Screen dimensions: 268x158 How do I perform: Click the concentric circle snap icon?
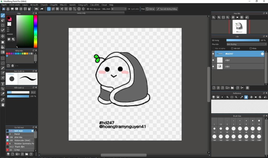coord(70,9)
